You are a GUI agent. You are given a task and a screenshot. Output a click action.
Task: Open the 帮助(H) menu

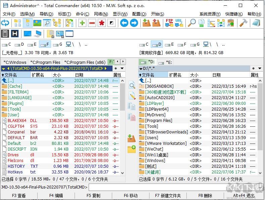click(254, 14)
